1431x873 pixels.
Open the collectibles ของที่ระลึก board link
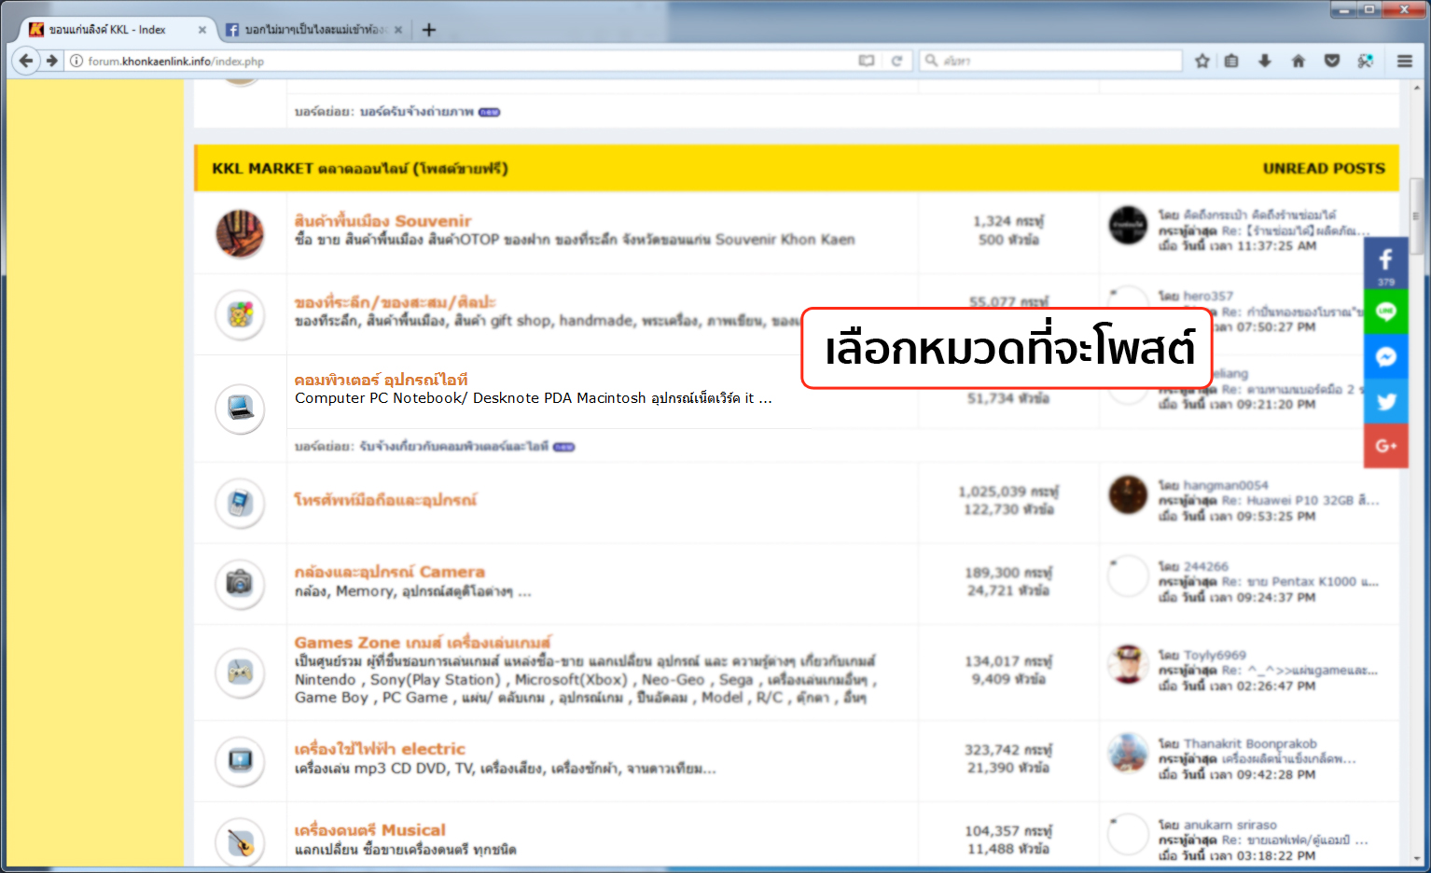tap(395, 302)
